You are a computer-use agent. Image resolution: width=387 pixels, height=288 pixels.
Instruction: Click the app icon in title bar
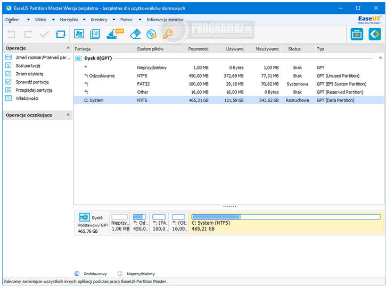[9, 8]
